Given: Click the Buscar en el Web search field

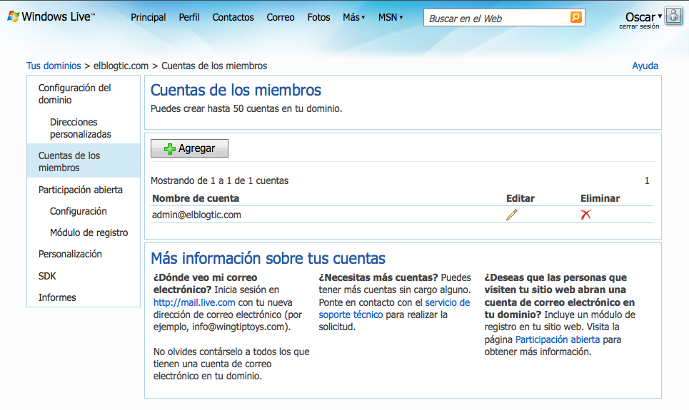Looking at the screenshot, I should (x=496, y=18).
